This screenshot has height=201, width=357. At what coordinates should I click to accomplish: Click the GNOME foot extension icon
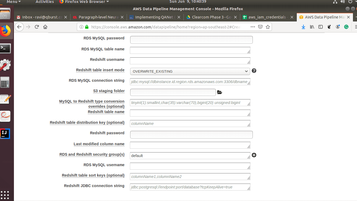(x=329, y=27)
